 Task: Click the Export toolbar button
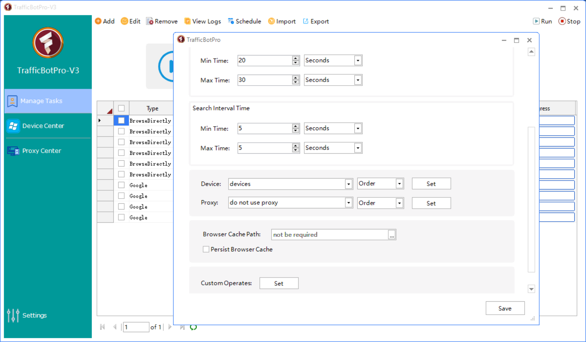tap(316, 21)
